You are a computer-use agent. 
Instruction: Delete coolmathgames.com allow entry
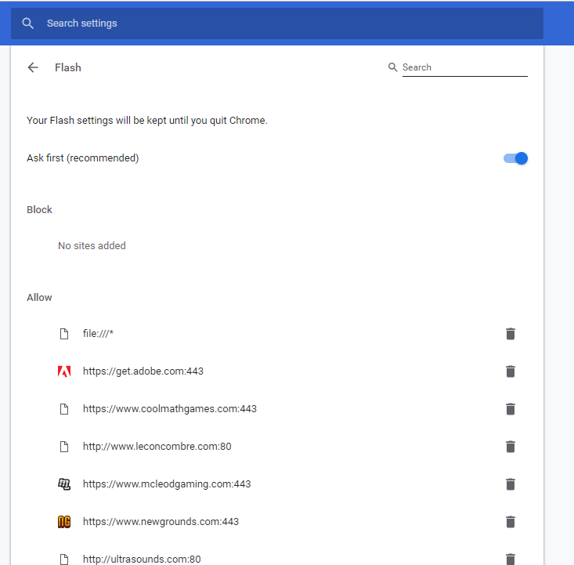pyautogui.click(x=511, y=409)
